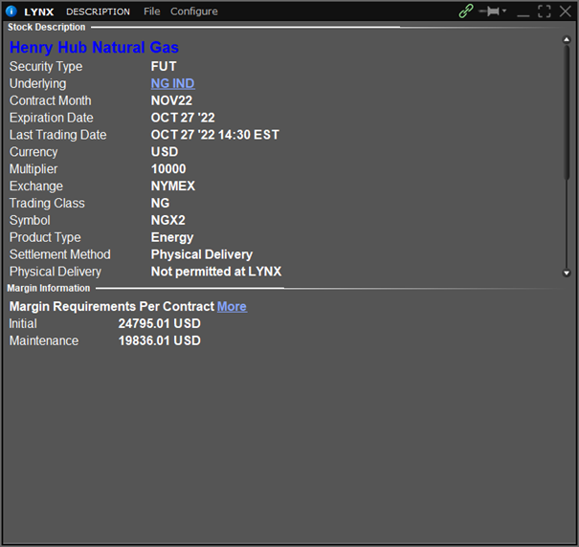The height and width of the screenshot is (547, 579).
Task: Select the NG trading class value
Action: point(160,203)
